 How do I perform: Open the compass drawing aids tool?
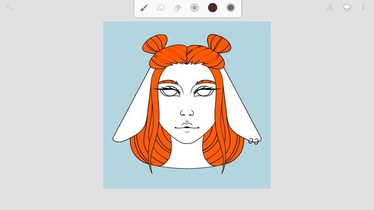[x=330, y=8]
